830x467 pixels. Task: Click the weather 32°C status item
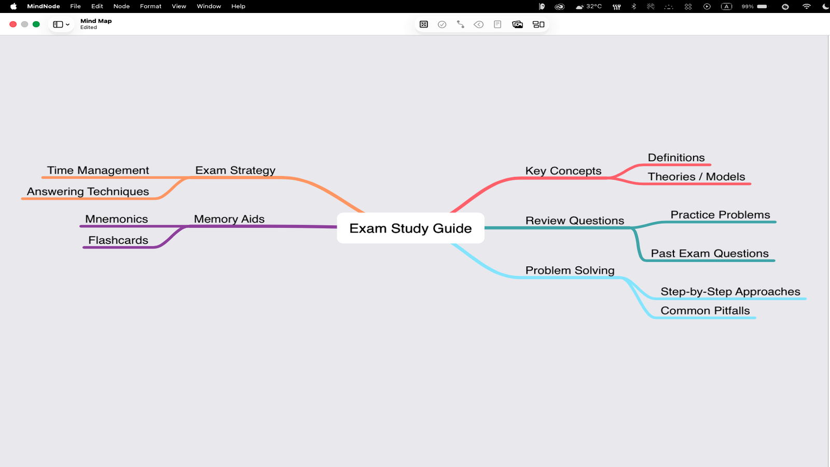coord(588,6)
